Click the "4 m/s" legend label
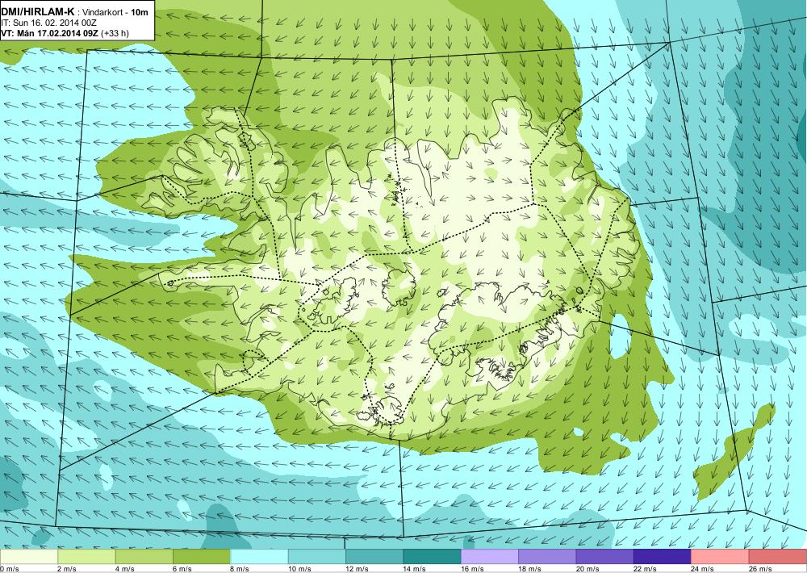Viewport: 807px width, 573px height. coord(124,569)
